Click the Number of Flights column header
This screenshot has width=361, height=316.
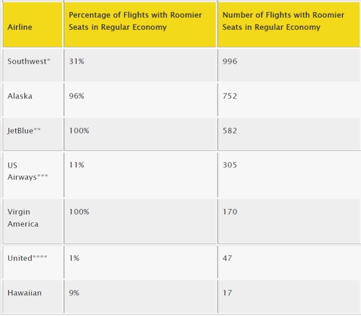pos(289,25)
